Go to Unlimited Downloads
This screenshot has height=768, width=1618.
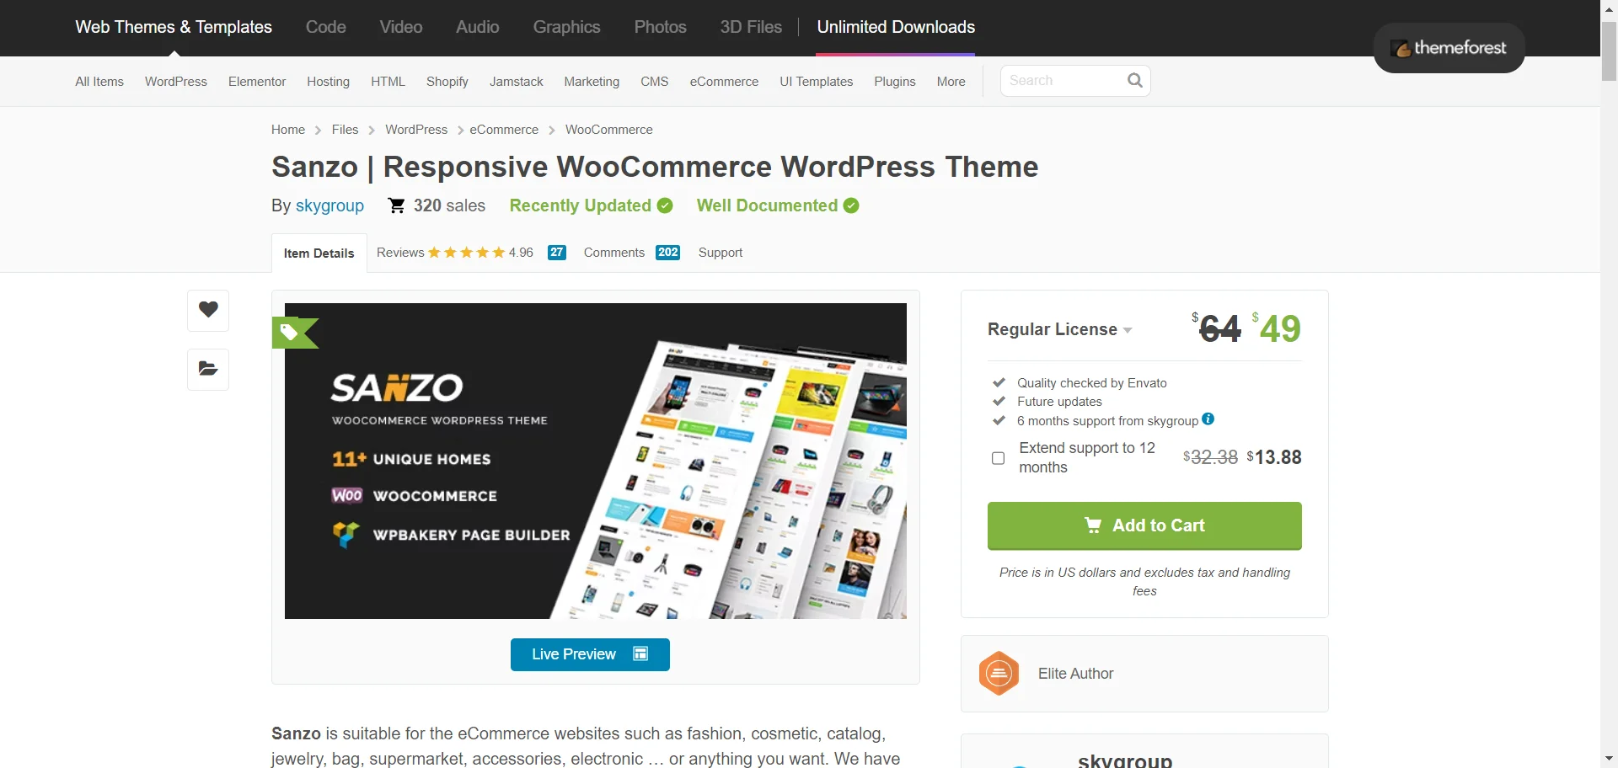pos(896,27)
